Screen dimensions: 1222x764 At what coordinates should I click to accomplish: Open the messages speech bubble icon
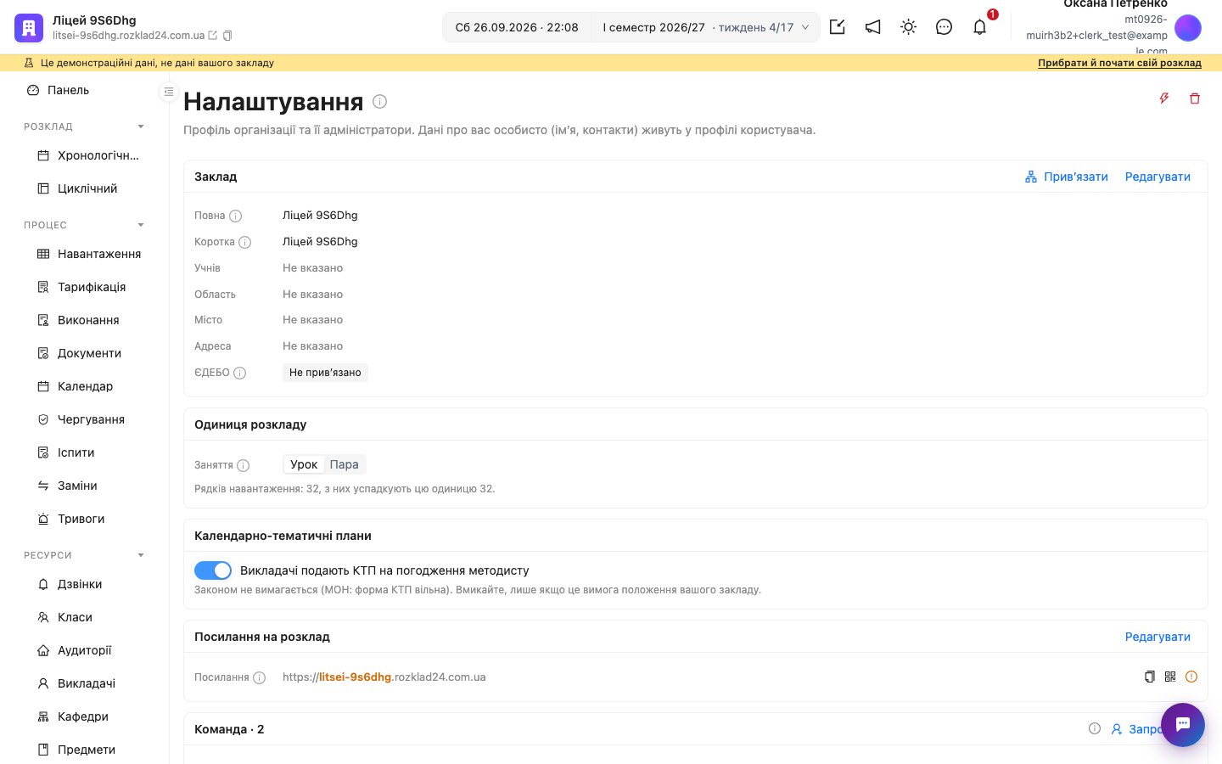944,27
